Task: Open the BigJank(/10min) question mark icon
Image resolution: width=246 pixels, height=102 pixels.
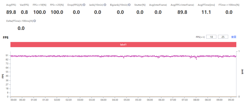Action: click(129, 5)
